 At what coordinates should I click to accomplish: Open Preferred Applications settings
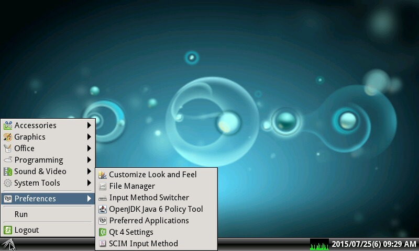[x=156, y=221]
